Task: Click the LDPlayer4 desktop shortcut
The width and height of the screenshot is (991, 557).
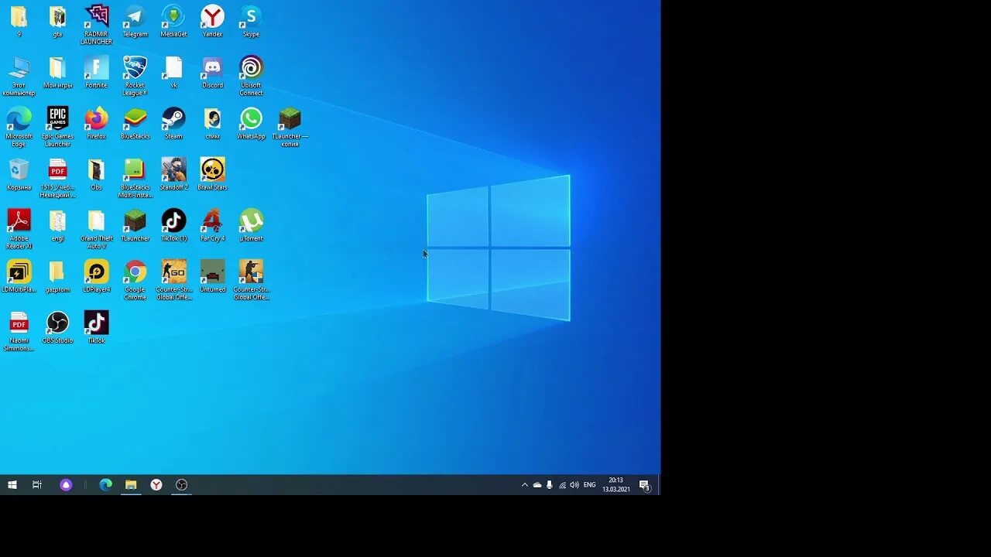Action: (x=96, y=276)
